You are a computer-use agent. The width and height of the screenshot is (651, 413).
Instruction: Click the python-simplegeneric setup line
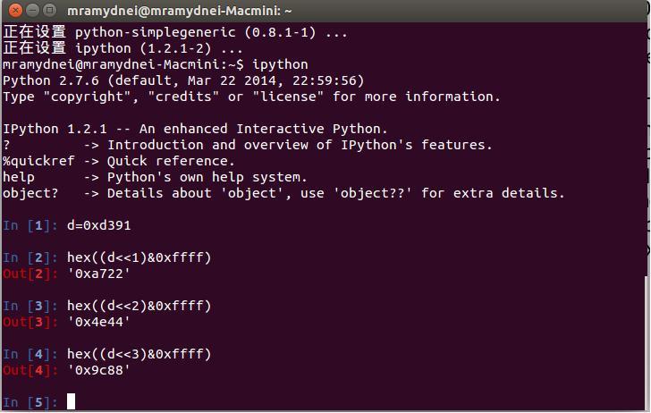175,32
